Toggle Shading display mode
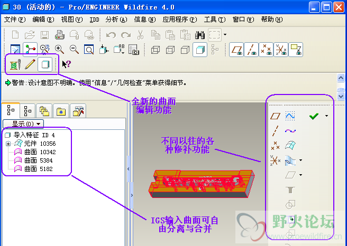Viewport: 347px width, 246px height. coord(200,50)
